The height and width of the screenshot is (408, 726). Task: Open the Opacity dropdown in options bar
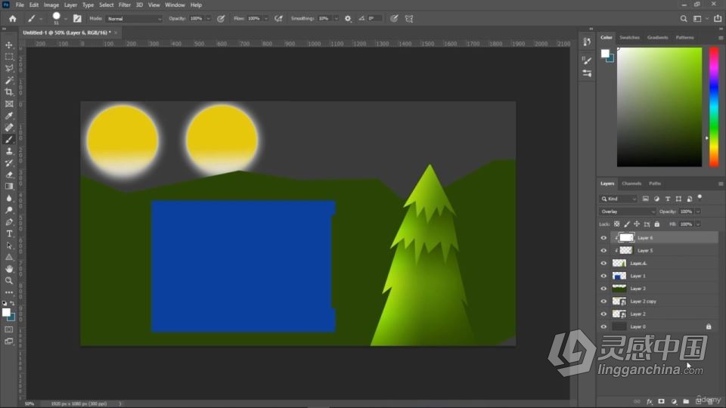(x=208, y=18)
